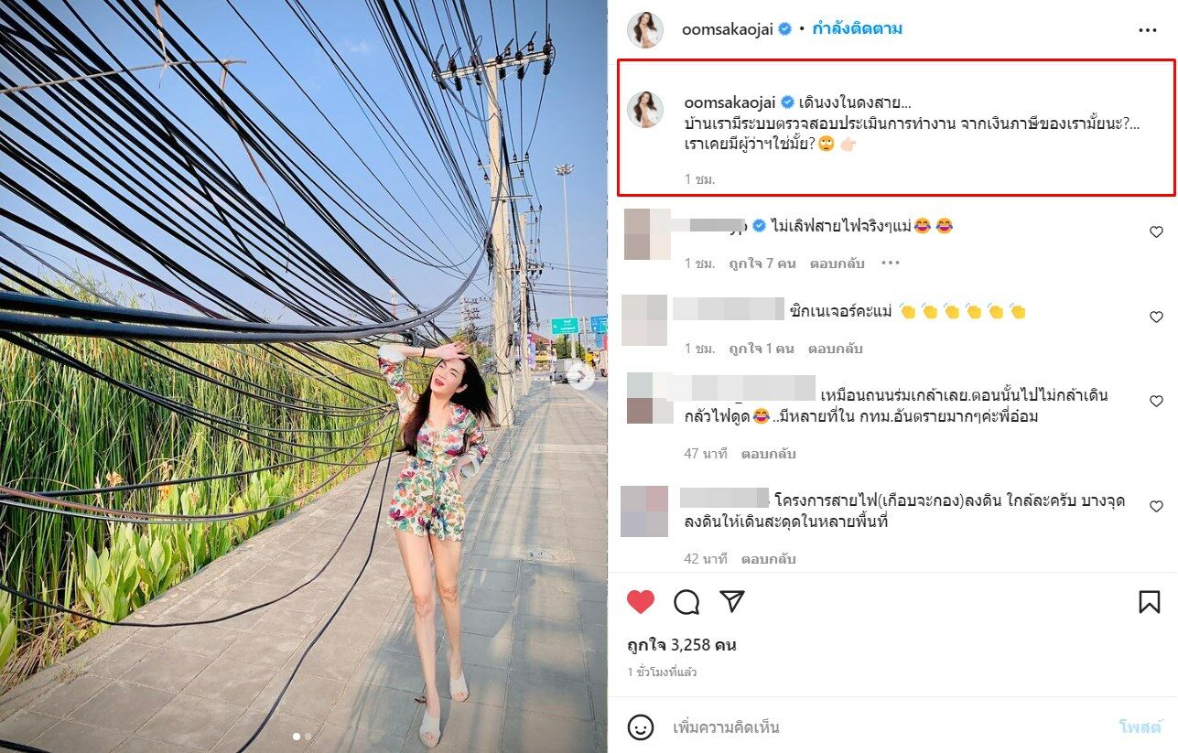The image size is (1178, 753).
Task: Like the ซิกเนเจอร์คะแม่ comment
Action: point(1156,317)
